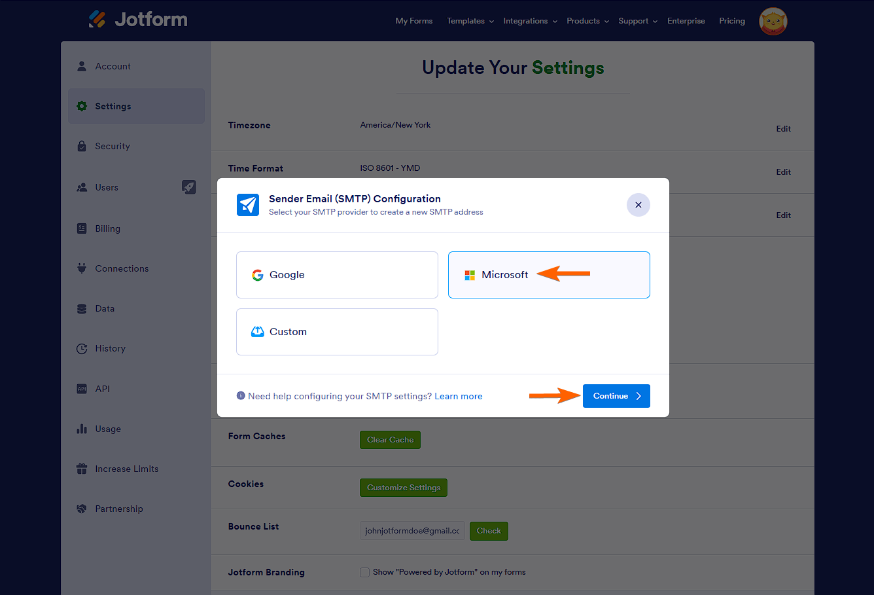Click the ISO 8601 - YMD value
This screenshot has height=595, width=874.
click(x=390, y=168)
